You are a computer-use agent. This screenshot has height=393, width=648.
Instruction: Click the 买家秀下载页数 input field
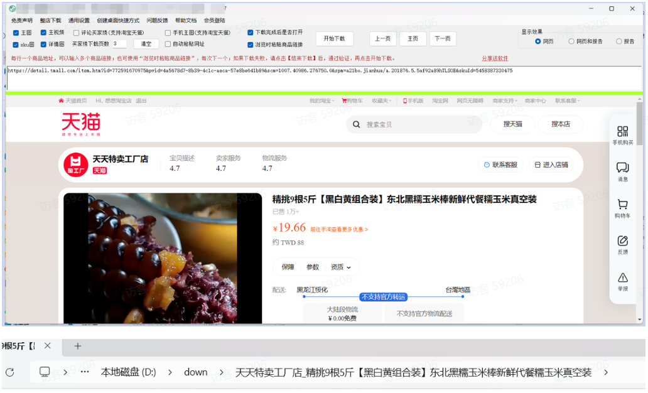pyautogui.click(x=119, y=44)
